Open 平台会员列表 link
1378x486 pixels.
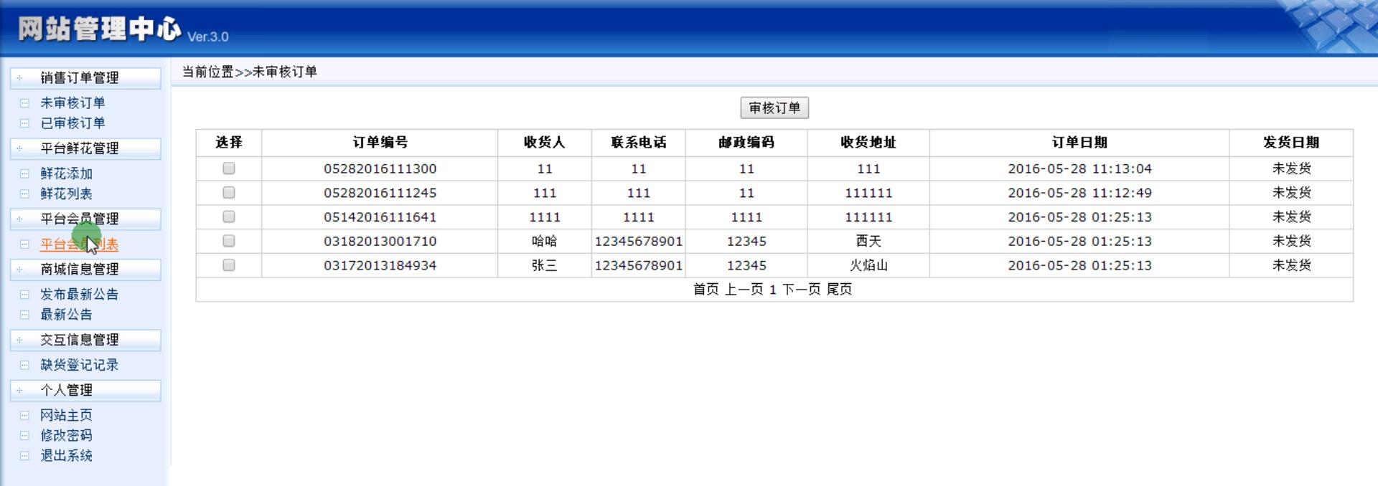tap(79, 244)
